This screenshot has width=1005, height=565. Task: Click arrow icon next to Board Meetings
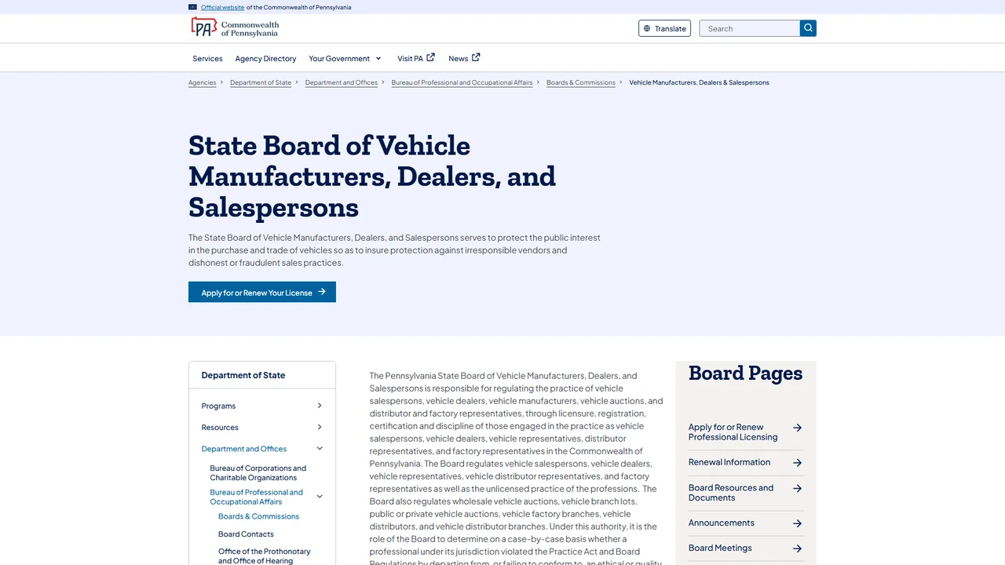click(x=797, y=549)
